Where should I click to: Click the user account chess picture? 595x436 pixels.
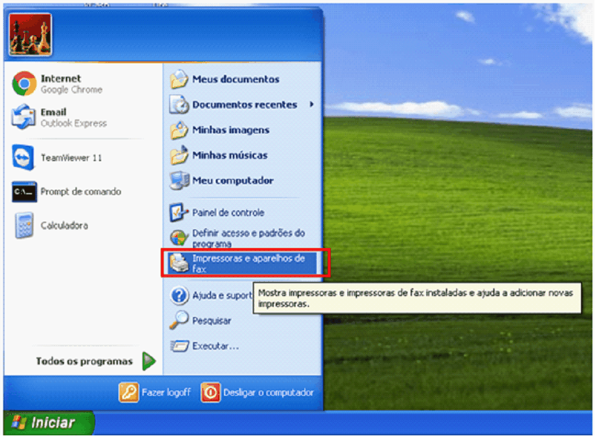coord(31,35)
